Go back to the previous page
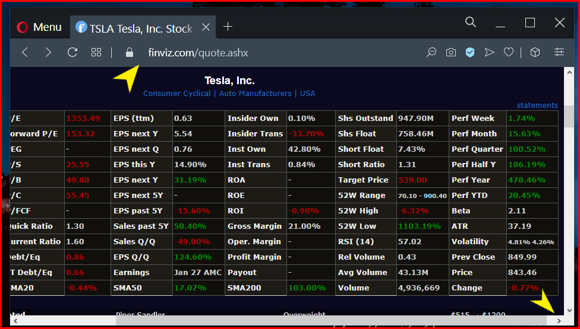Screen dimensions: 580x329 coord(25,52)
